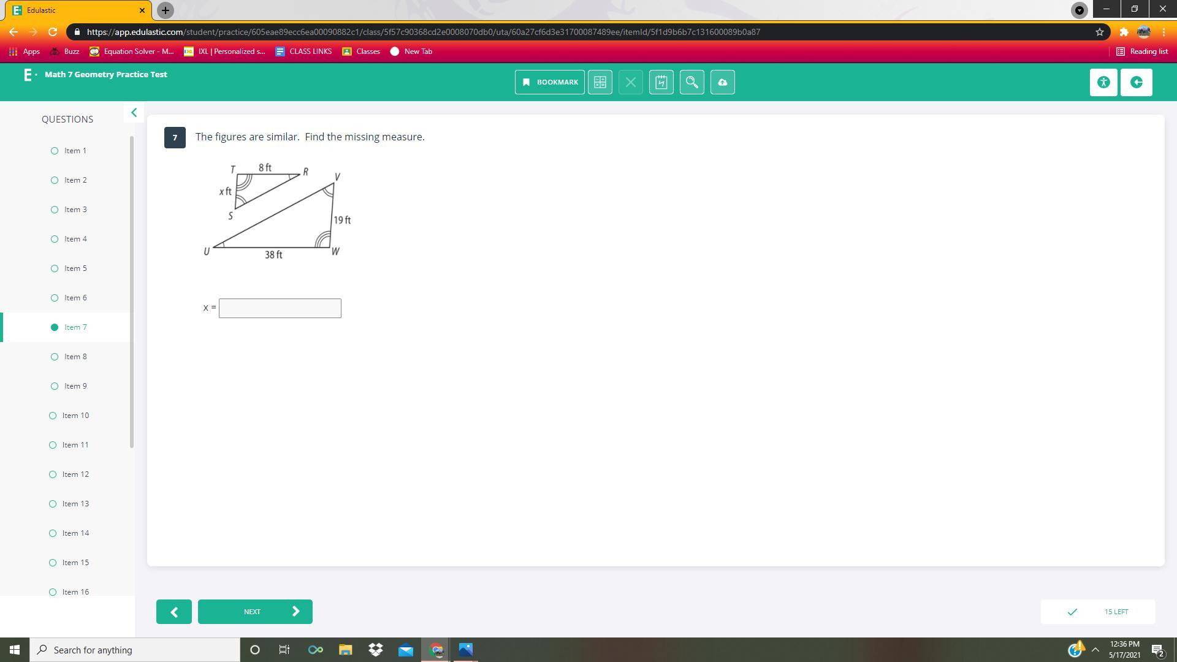This screenshot has width=1177, height=662.
Task: Open accessibility settings icon
Action: click(x=1103, y=82)
